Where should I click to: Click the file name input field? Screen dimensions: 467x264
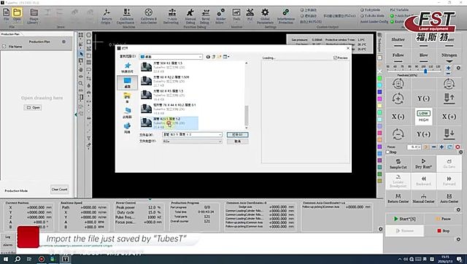(x=190, y=134)
